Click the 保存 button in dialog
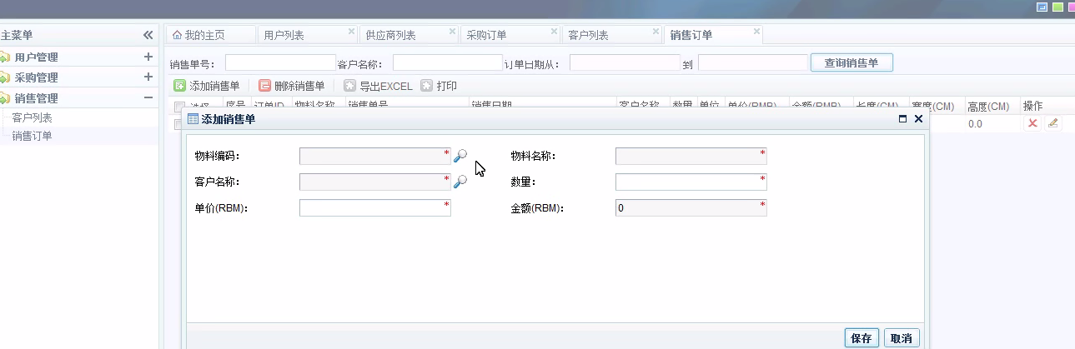Image resolution: width=1075 pixels, height=349 pixels. tap(862, 338)
